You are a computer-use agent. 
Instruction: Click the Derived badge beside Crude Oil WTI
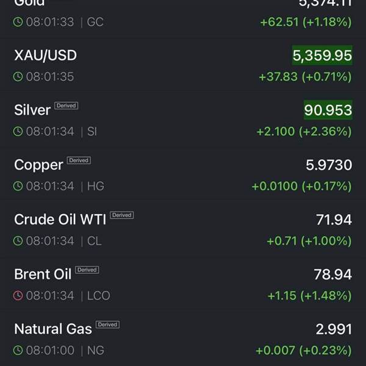(x=122, y=215)
